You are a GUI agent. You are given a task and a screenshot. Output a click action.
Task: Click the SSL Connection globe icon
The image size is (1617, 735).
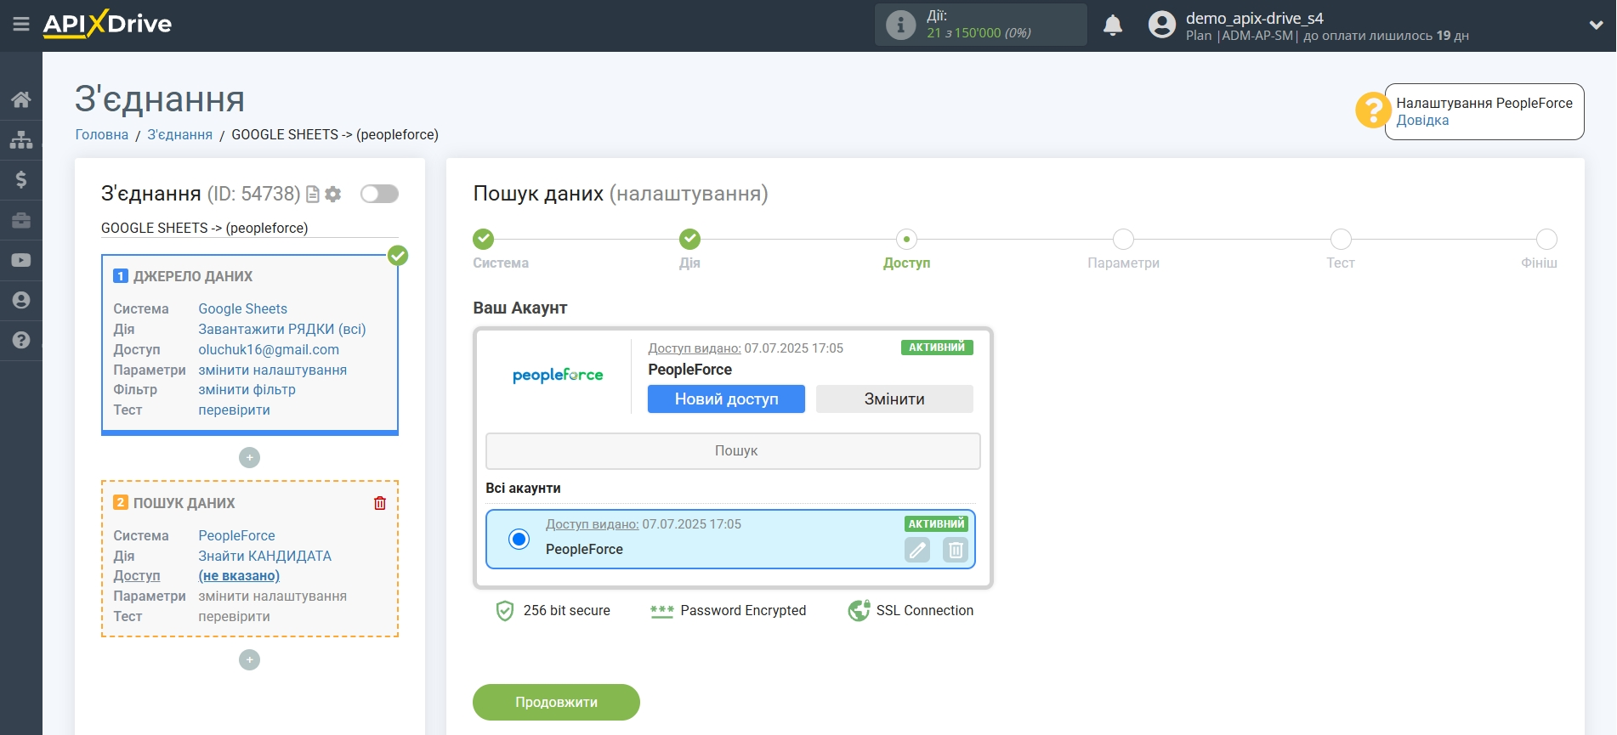(859, 611)
